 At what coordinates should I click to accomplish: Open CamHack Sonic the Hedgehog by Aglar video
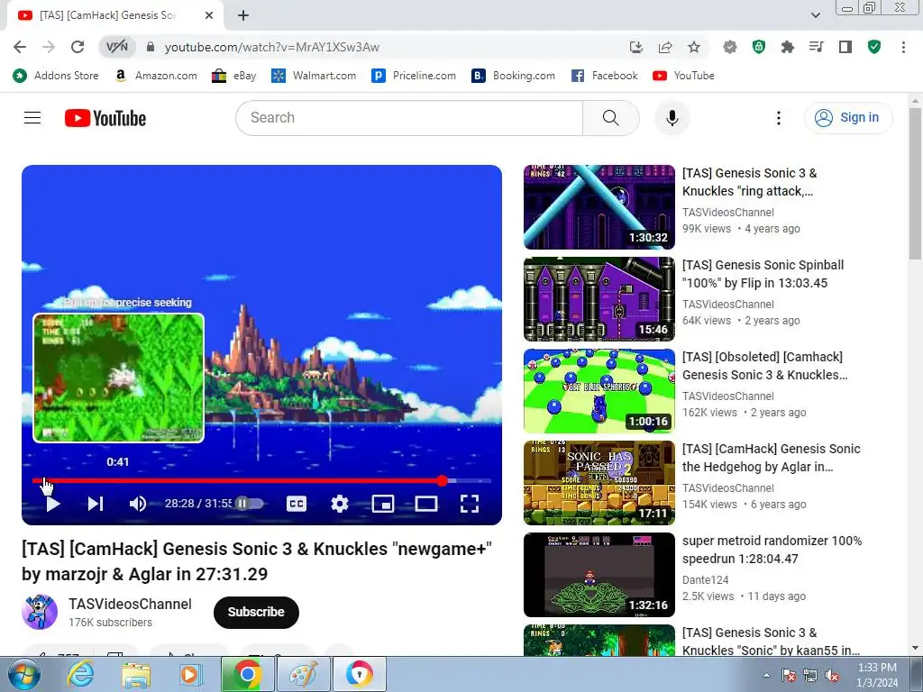point(772,458)
